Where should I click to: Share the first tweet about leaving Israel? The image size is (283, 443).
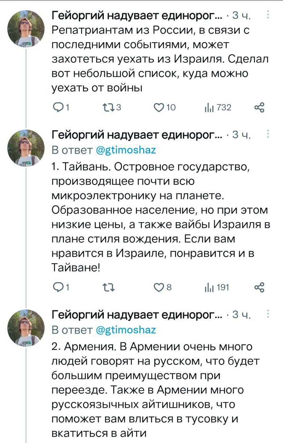pos(259,108)
